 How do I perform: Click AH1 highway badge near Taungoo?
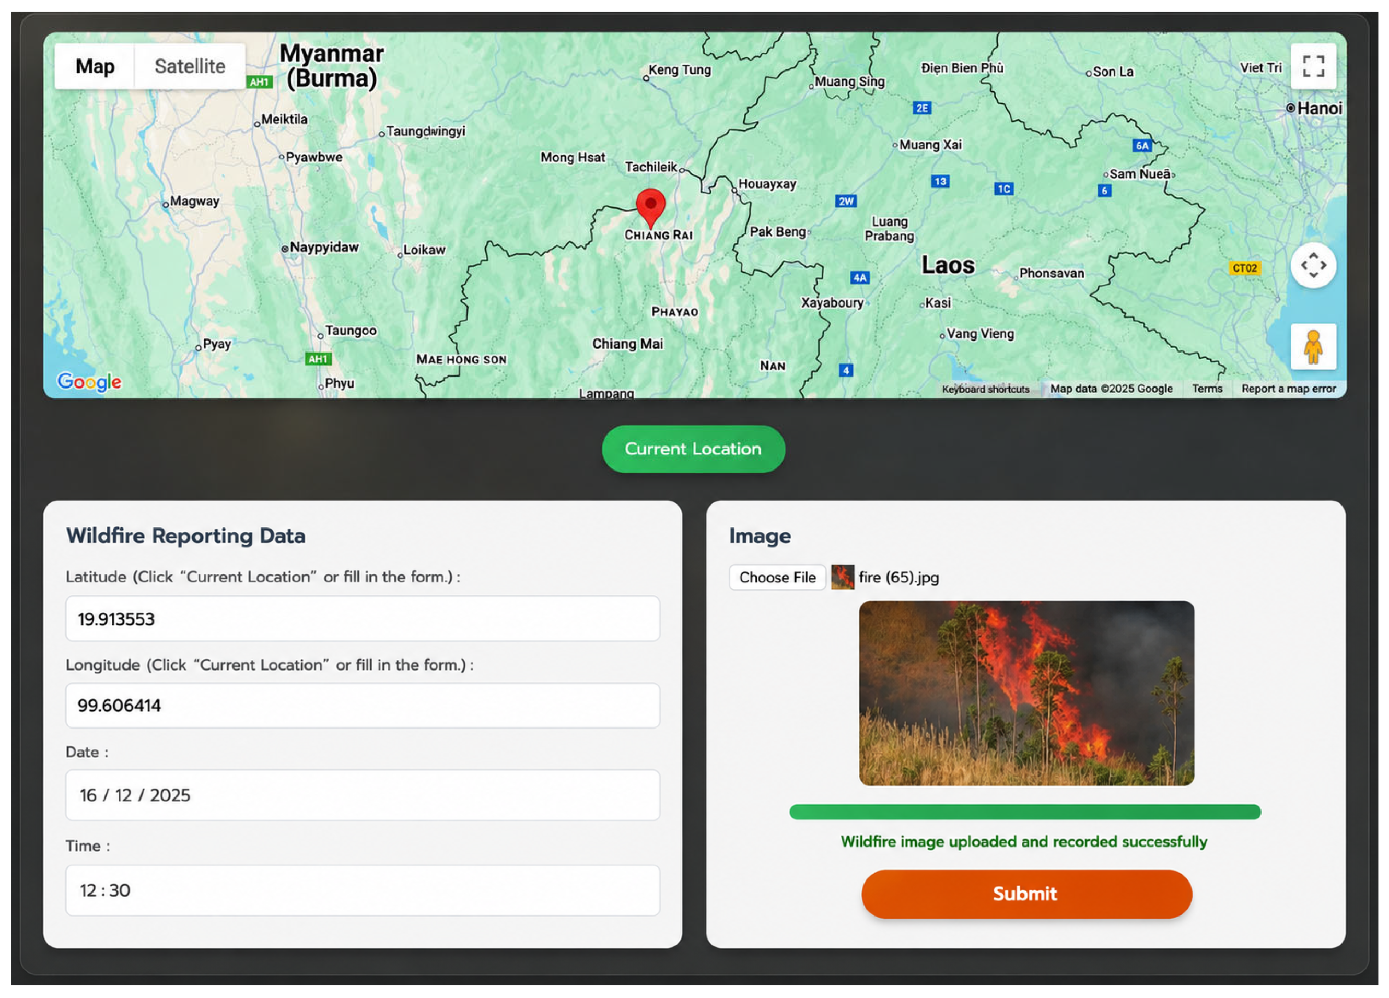point(318,359)
